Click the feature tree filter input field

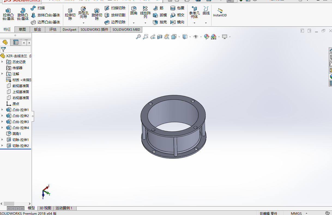18,50
